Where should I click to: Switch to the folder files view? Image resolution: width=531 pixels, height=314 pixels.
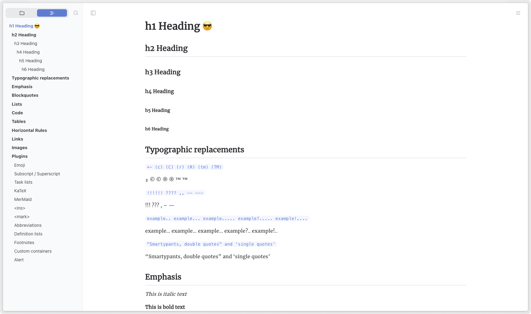22,13
